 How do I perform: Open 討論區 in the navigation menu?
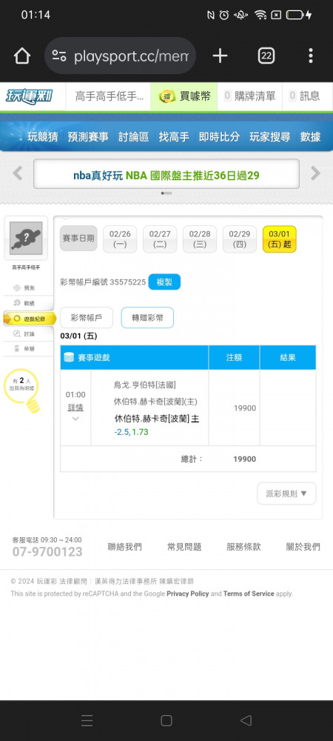tap(133, 137)
